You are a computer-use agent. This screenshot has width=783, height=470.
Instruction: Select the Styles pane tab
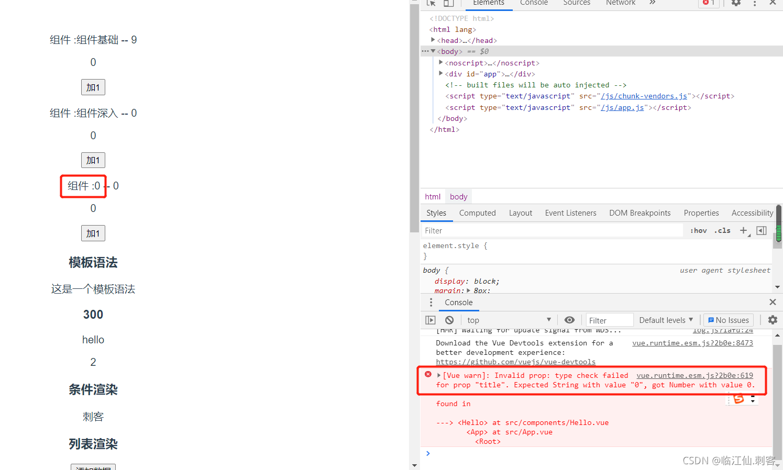click(x=436, y=213)
